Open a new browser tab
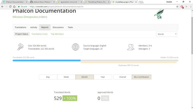This screenshot has width=193, height=109. point(141,2)
